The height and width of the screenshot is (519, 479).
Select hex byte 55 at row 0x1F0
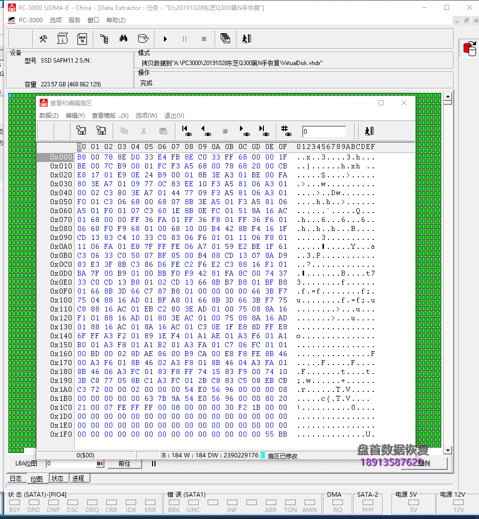269,434
